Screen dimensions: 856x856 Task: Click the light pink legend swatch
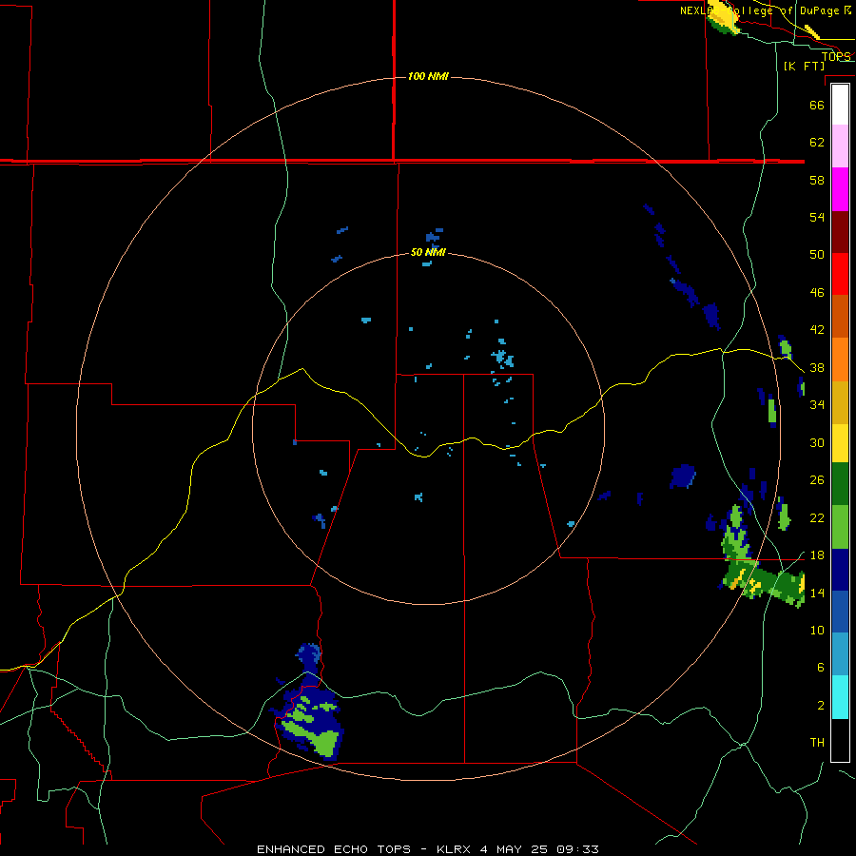point(840,146)
